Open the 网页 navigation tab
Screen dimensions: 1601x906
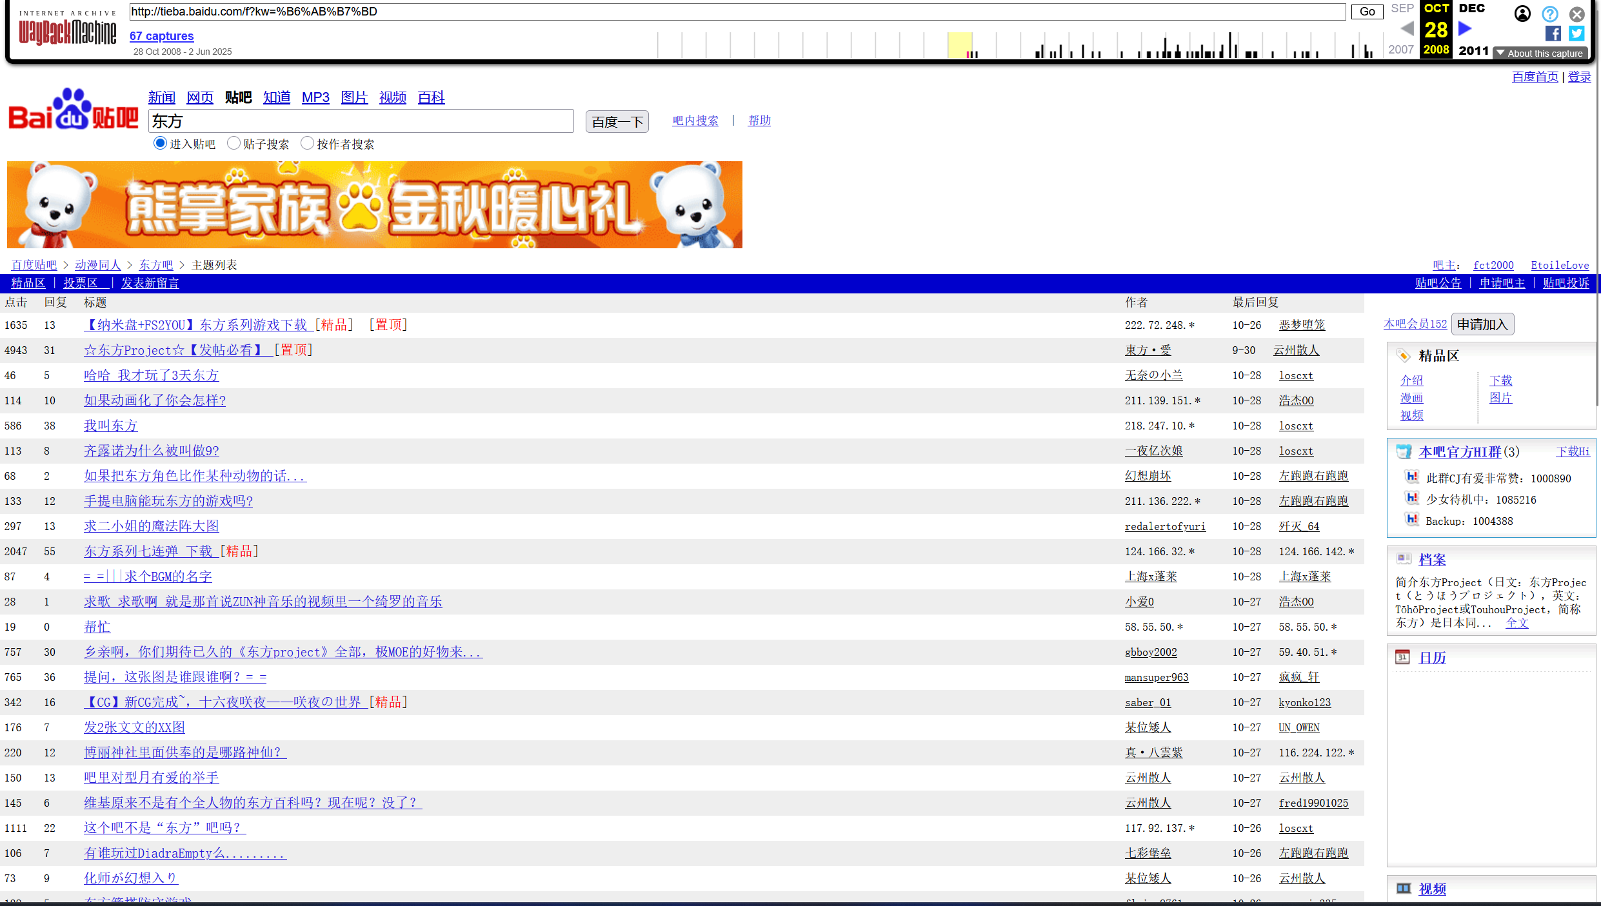[x=200, y=97]
